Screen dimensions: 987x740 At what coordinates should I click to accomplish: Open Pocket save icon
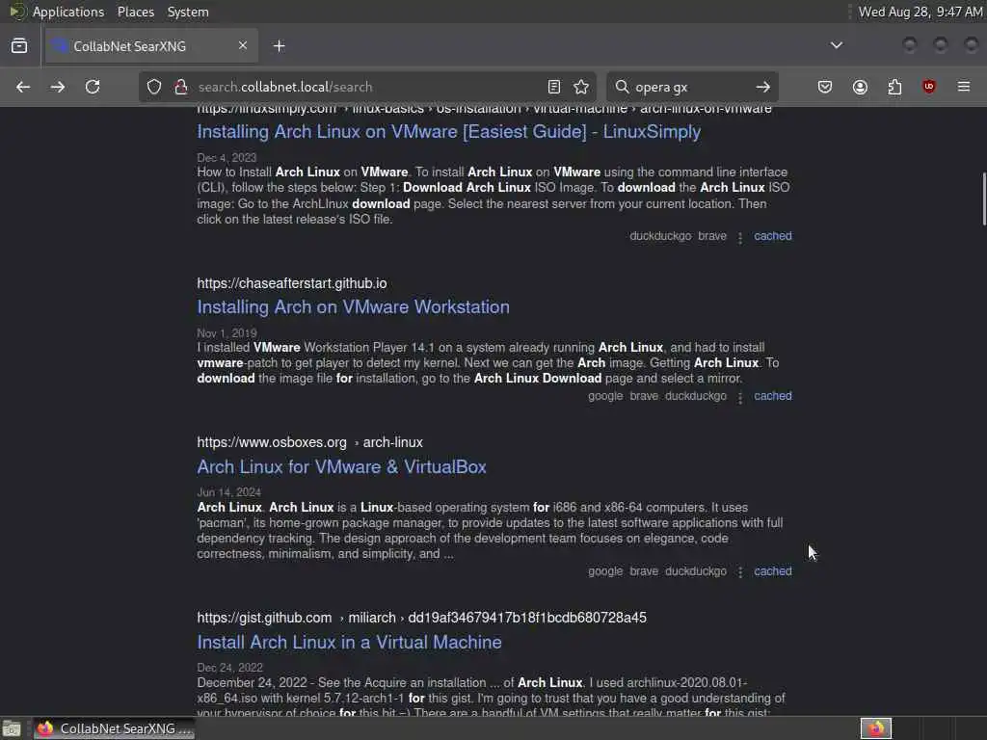pyautogui.click(x=825, y=87)
